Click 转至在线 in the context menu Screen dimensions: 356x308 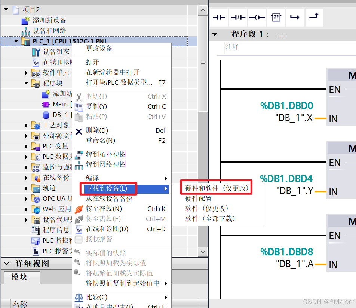[105, 209]
